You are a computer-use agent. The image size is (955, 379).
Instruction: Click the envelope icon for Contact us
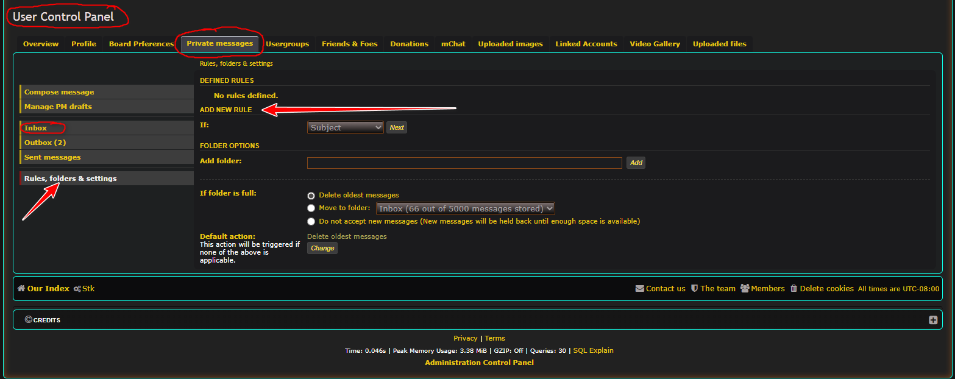[639, 289]
